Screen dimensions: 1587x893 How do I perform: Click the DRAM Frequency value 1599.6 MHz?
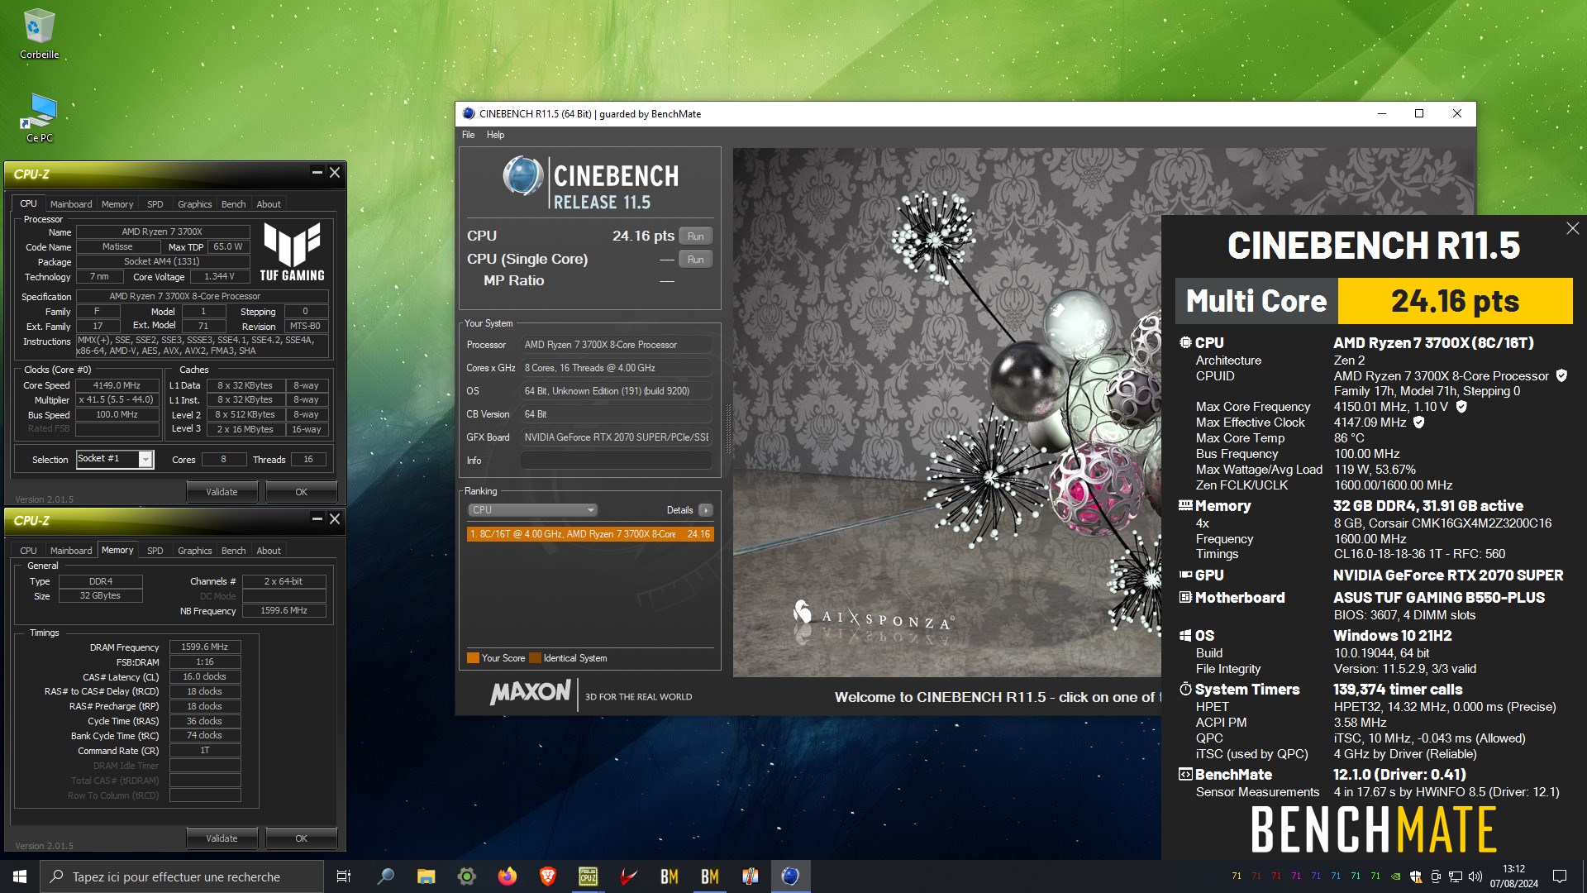(204, 647)
